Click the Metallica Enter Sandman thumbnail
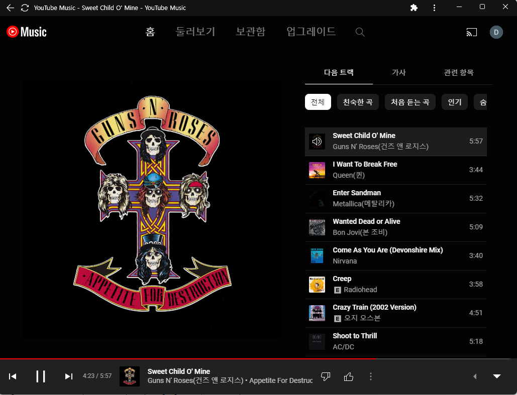Viewport: 517px width, 395px height. tap(317, 199)
